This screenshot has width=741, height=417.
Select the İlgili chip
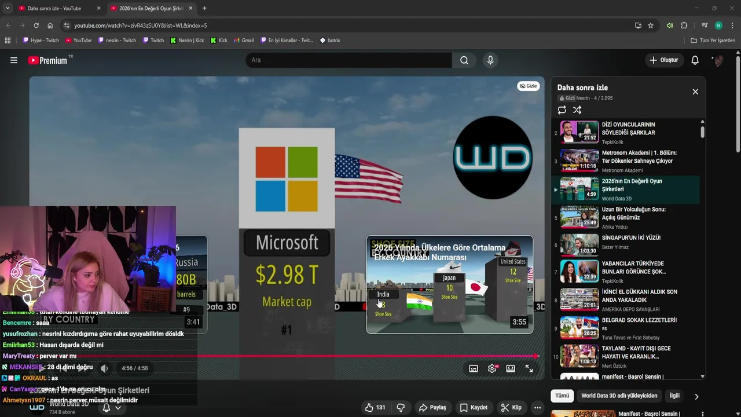[674, 396]
